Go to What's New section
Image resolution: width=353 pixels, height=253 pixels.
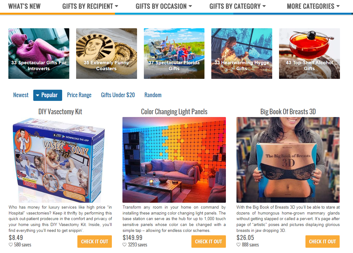tap(24, 6)
